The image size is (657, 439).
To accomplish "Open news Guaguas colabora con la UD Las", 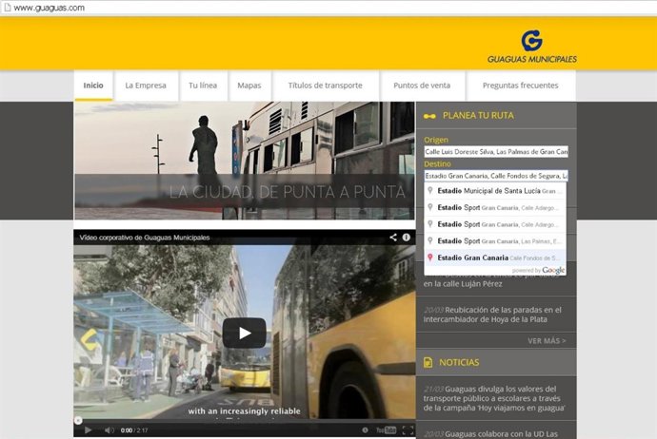I will tap(490, 434).
